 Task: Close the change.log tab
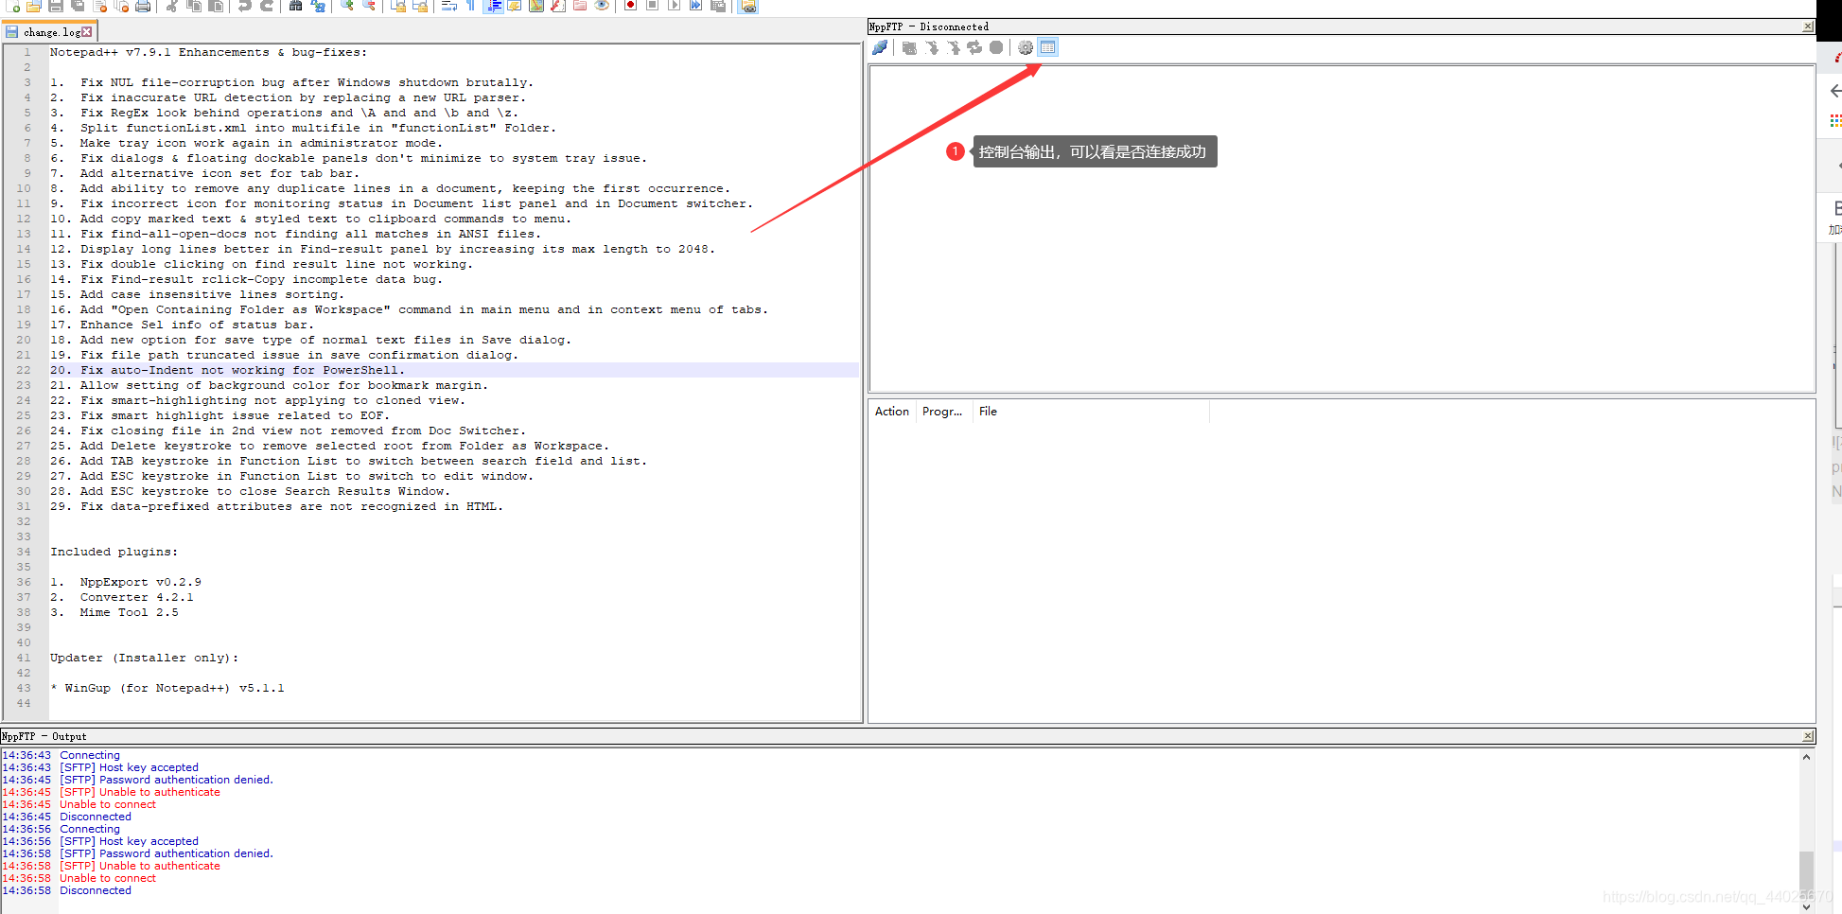tap(87, 32)
